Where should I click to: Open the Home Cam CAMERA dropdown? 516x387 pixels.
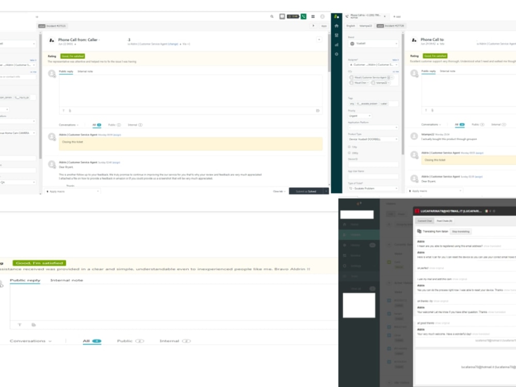pyautogui.click(x=18, y=133)
